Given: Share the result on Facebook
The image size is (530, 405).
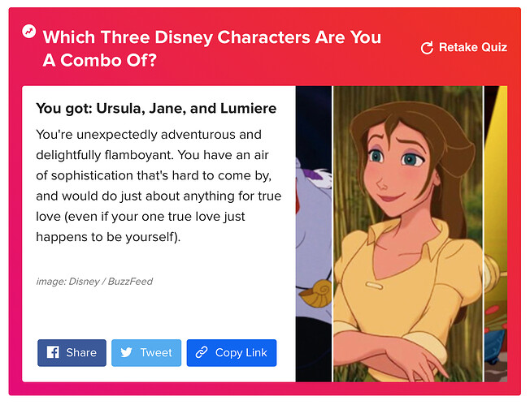Looking at the screenshot, I should [72, 353].
